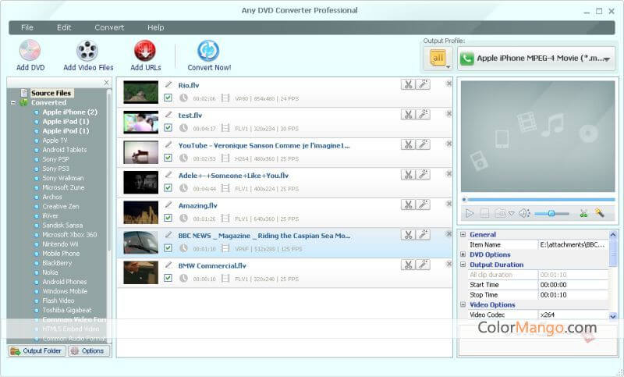Click the Add Video Files reel icon
Viewport: 624px width, 377px height.
pos(87,51)
